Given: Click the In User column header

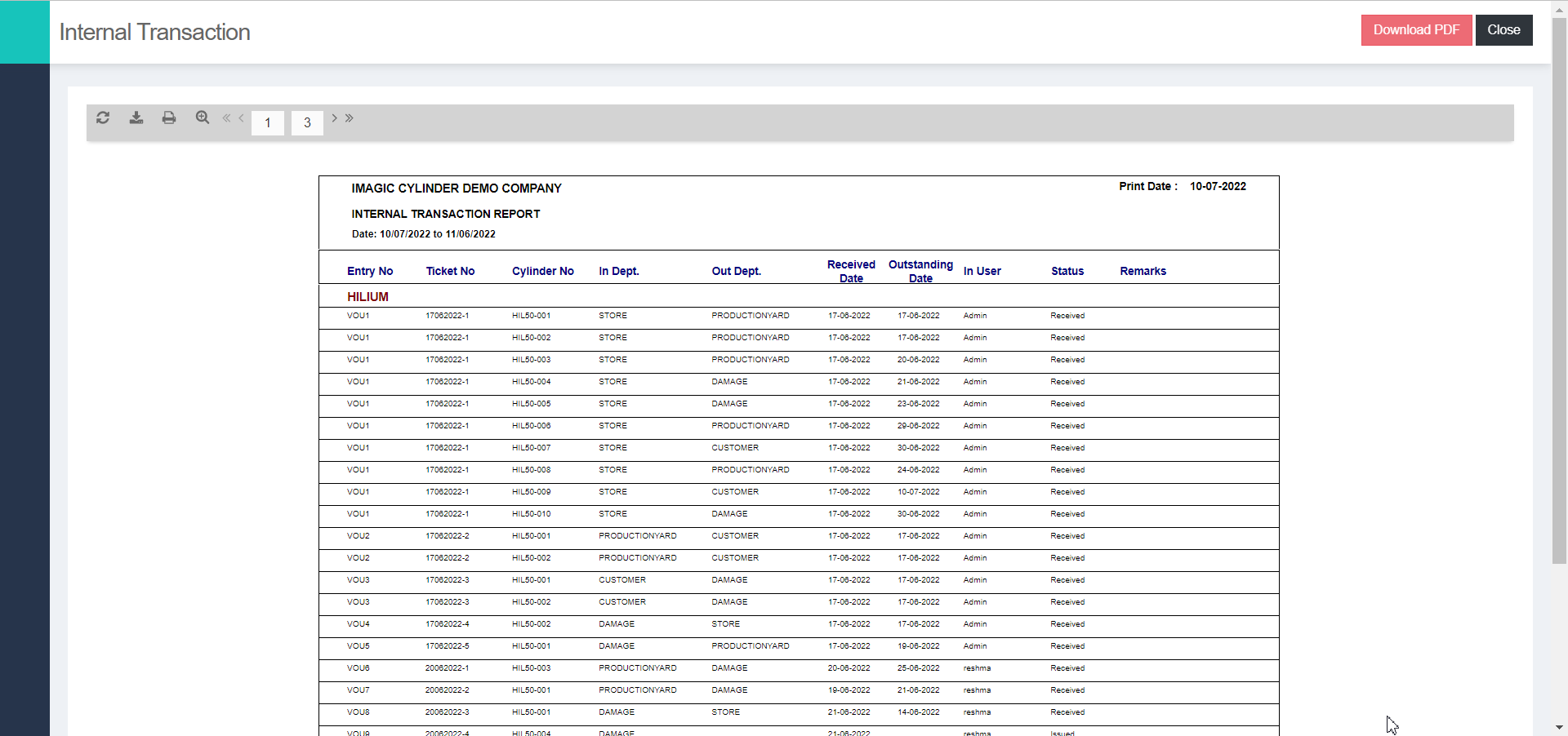Looking at the screenshot, I should tap(982, 271).
